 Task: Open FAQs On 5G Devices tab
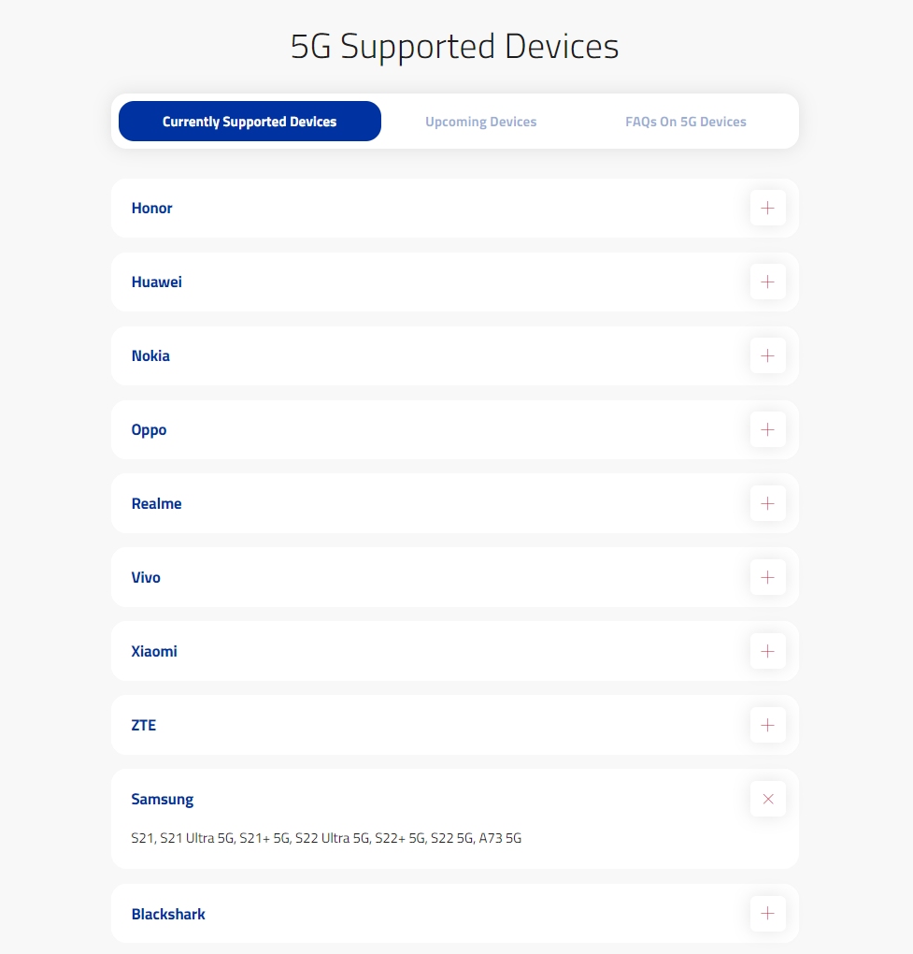[x=685, y=122]
